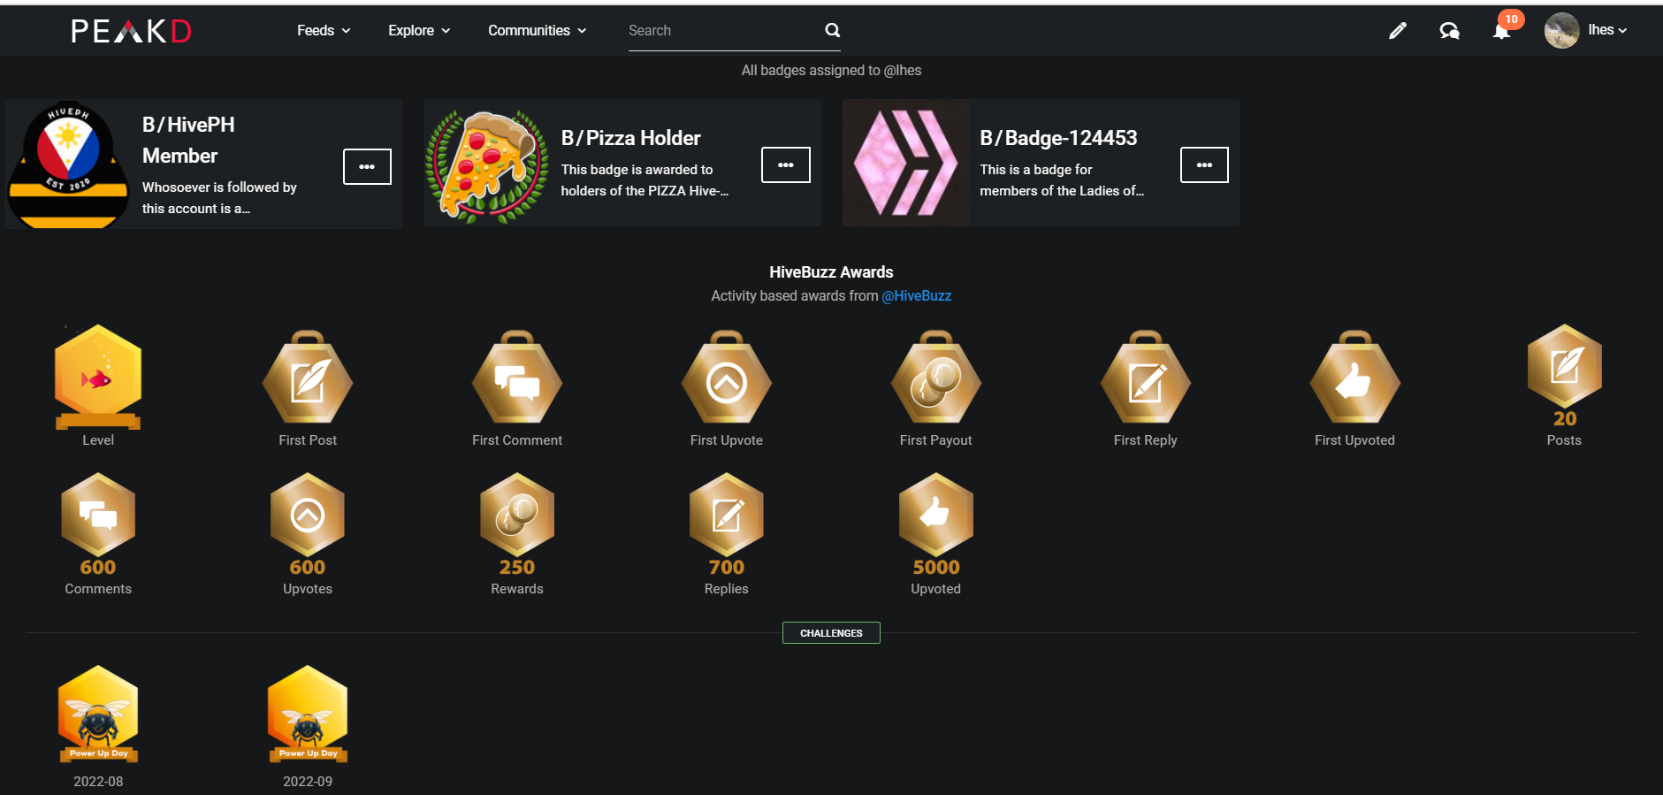Screen dimensions: 1663x795
Task: Expand the Explore dropdown menu
Action: click(419, 30)
